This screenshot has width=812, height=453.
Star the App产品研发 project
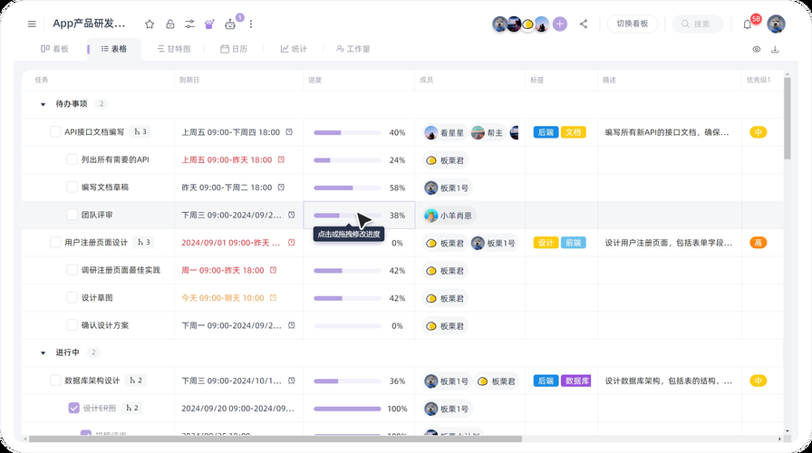click(150, 24)
